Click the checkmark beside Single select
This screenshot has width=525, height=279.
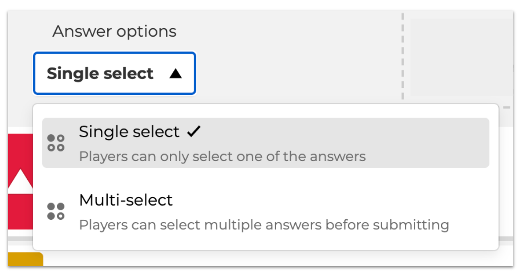point(194,131)
